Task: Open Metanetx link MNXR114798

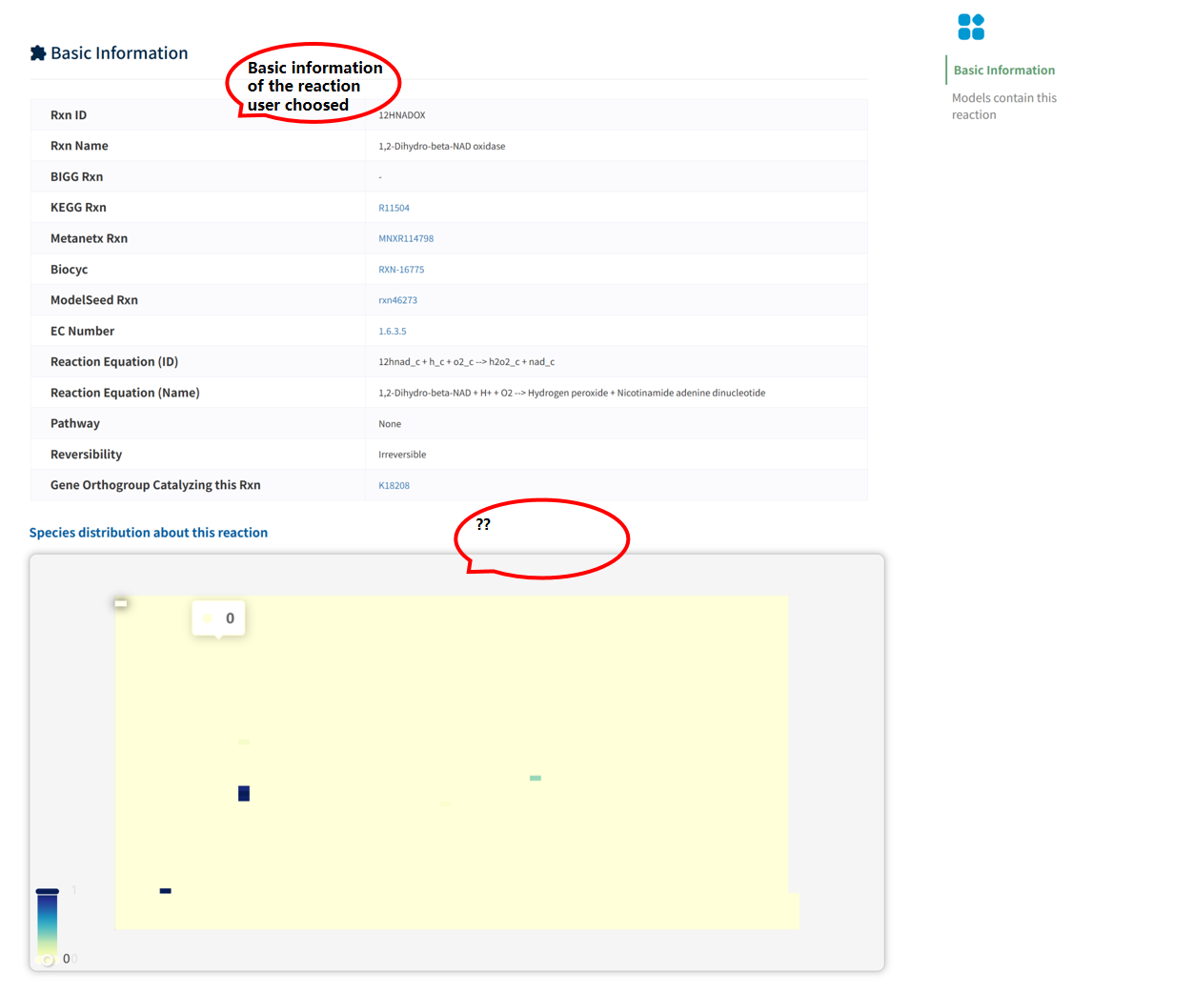Action: (406, 239)
